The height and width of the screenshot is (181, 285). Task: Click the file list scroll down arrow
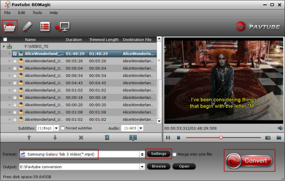[159, 121]
